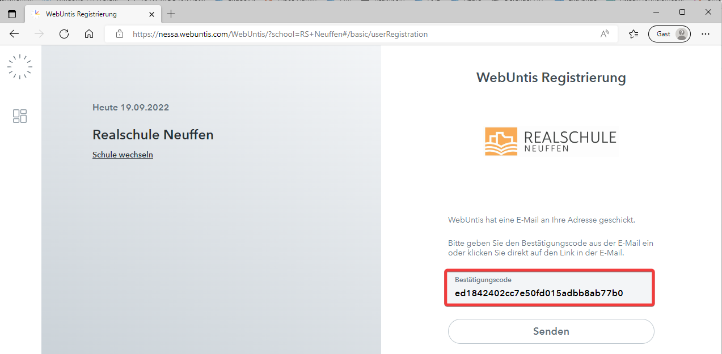Start Read Aloud from the address bar
The height and width of the screenshot is (354, 722).
tap(605, 34)
